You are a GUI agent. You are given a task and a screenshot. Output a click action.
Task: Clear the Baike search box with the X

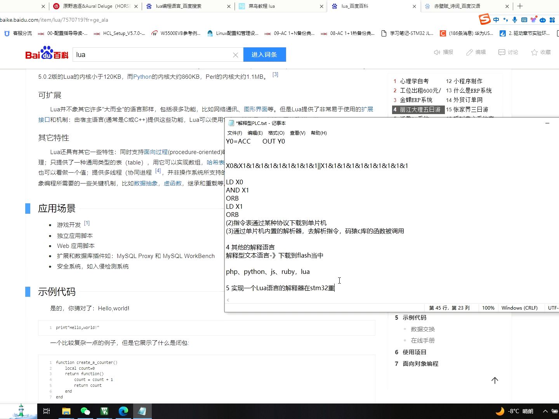pos(235,55)
